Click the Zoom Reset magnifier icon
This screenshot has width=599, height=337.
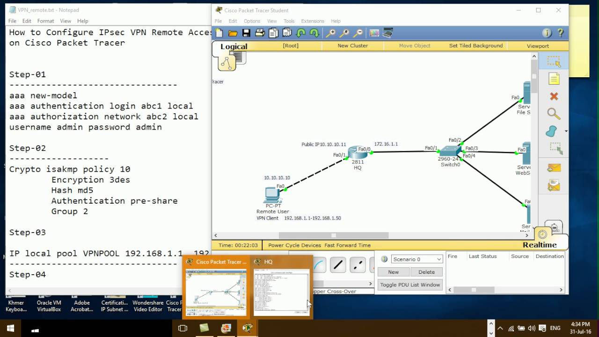tap(344, 33)
